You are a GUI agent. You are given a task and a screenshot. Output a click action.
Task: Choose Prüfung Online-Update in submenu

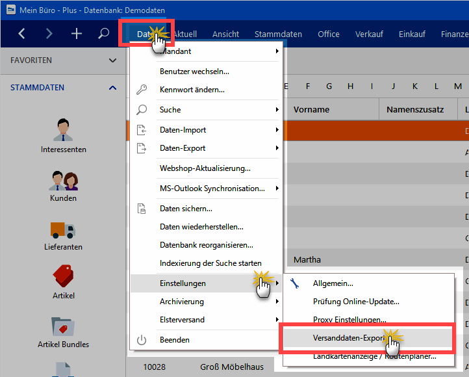pos(368,302)
